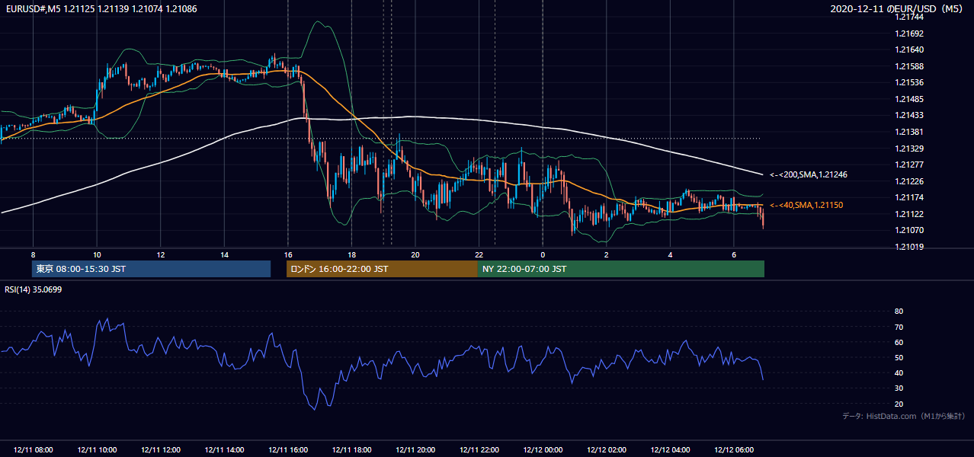Screen dimensions: 974x457
Task: Click the RSI scale value 80
Action: (899, 312)
